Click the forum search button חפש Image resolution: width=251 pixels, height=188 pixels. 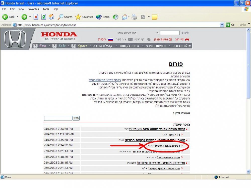pos(76,118)
